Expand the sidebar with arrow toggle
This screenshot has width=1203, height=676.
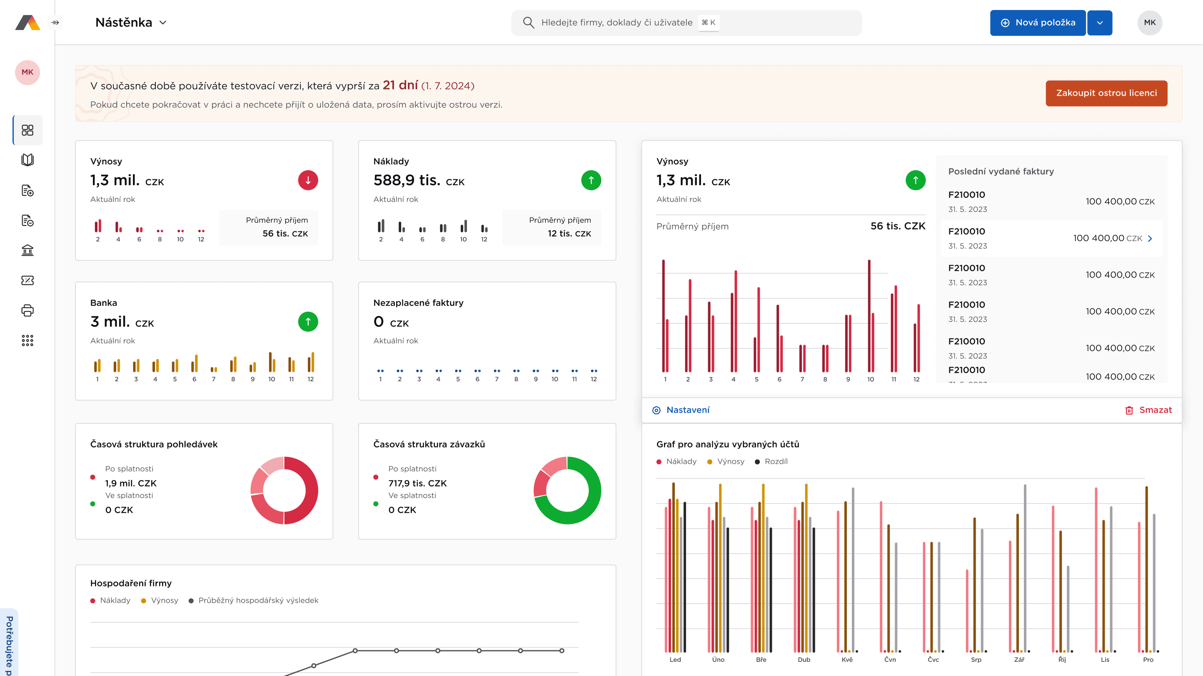pos(55,22)
